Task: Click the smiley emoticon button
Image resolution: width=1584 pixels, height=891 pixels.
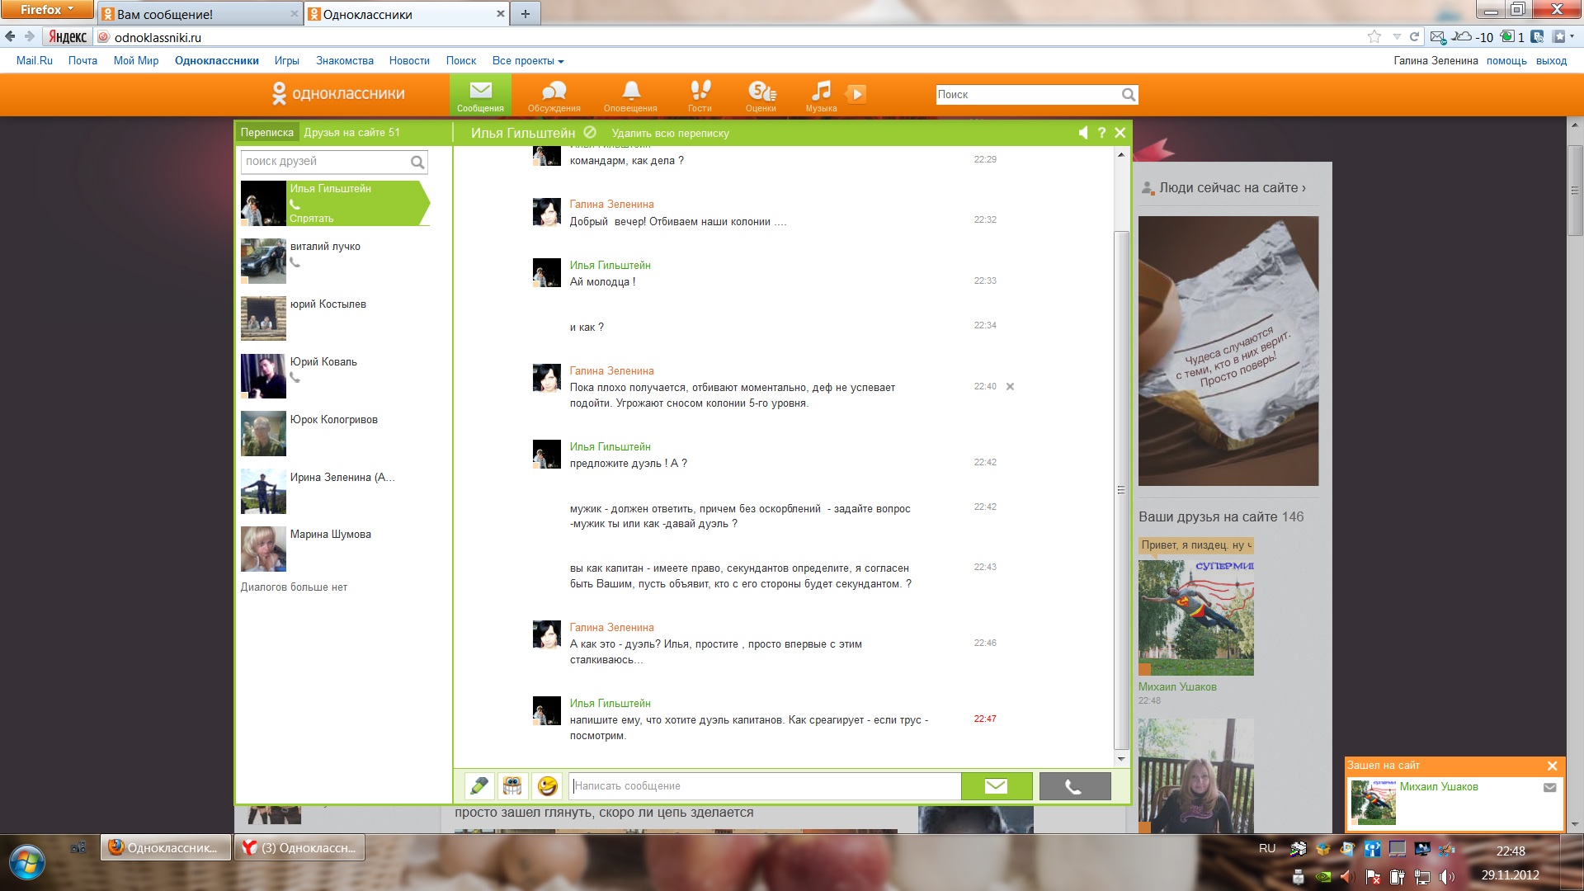Action: (x=547, y=786)
